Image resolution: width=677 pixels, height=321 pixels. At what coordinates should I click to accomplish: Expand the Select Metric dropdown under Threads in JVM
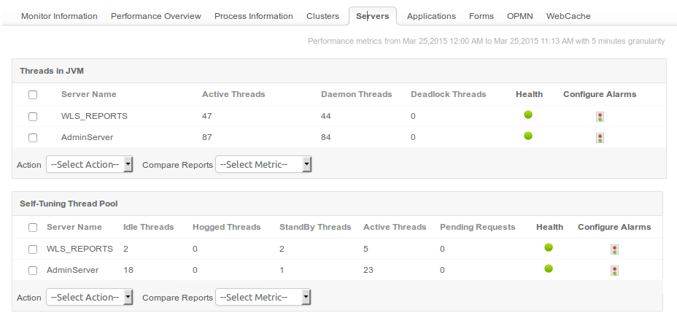click(x=263, y=165)
